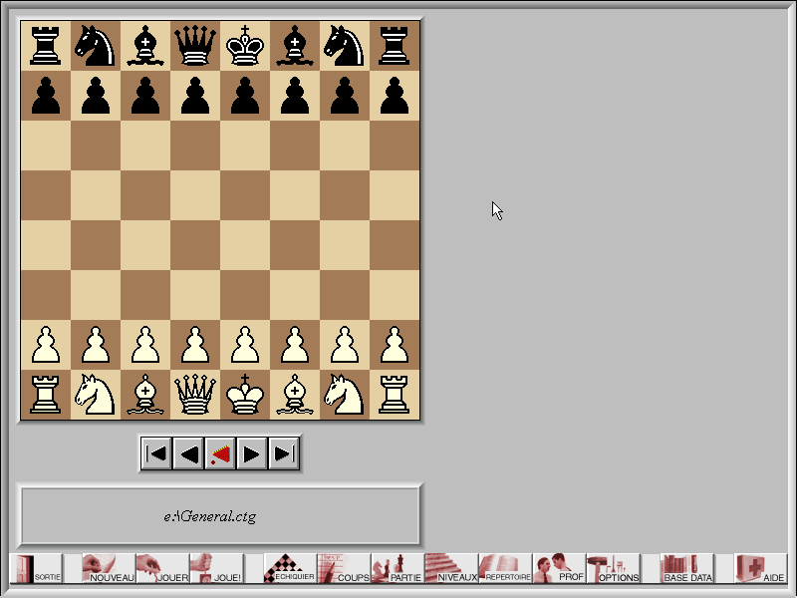
Task: Open the OPTIONS hammer icon
Action: point(614,568)
